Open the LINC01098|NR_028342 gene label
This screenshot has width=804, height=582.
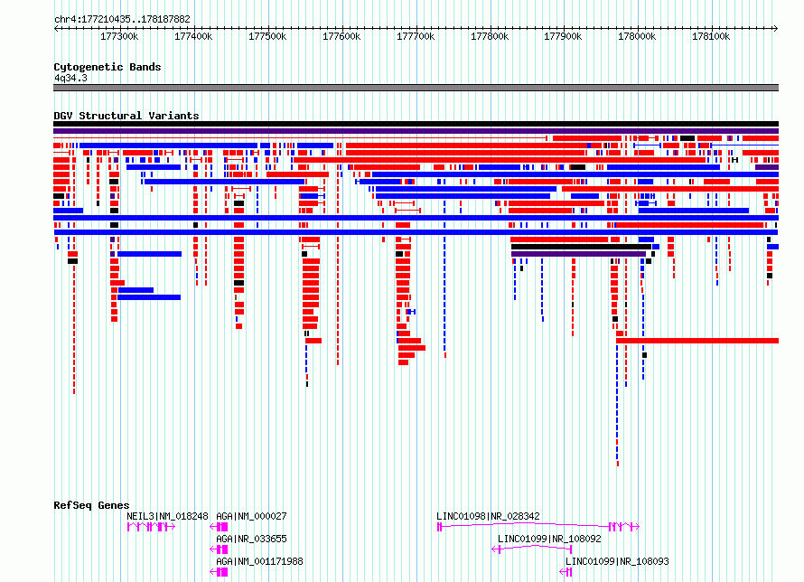coord(488,516)
